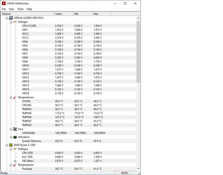Click TMPIN8 max value 108.0 °C

click(x=98, y=117)
